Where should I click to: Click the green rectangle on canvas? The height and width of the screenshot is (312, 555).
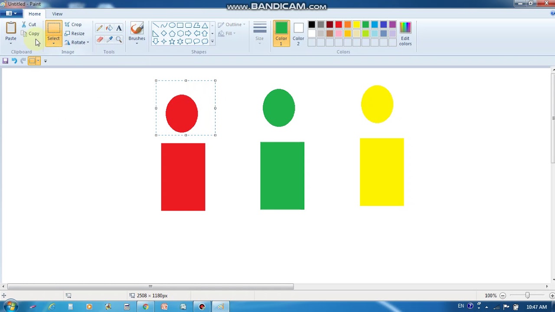282,175
